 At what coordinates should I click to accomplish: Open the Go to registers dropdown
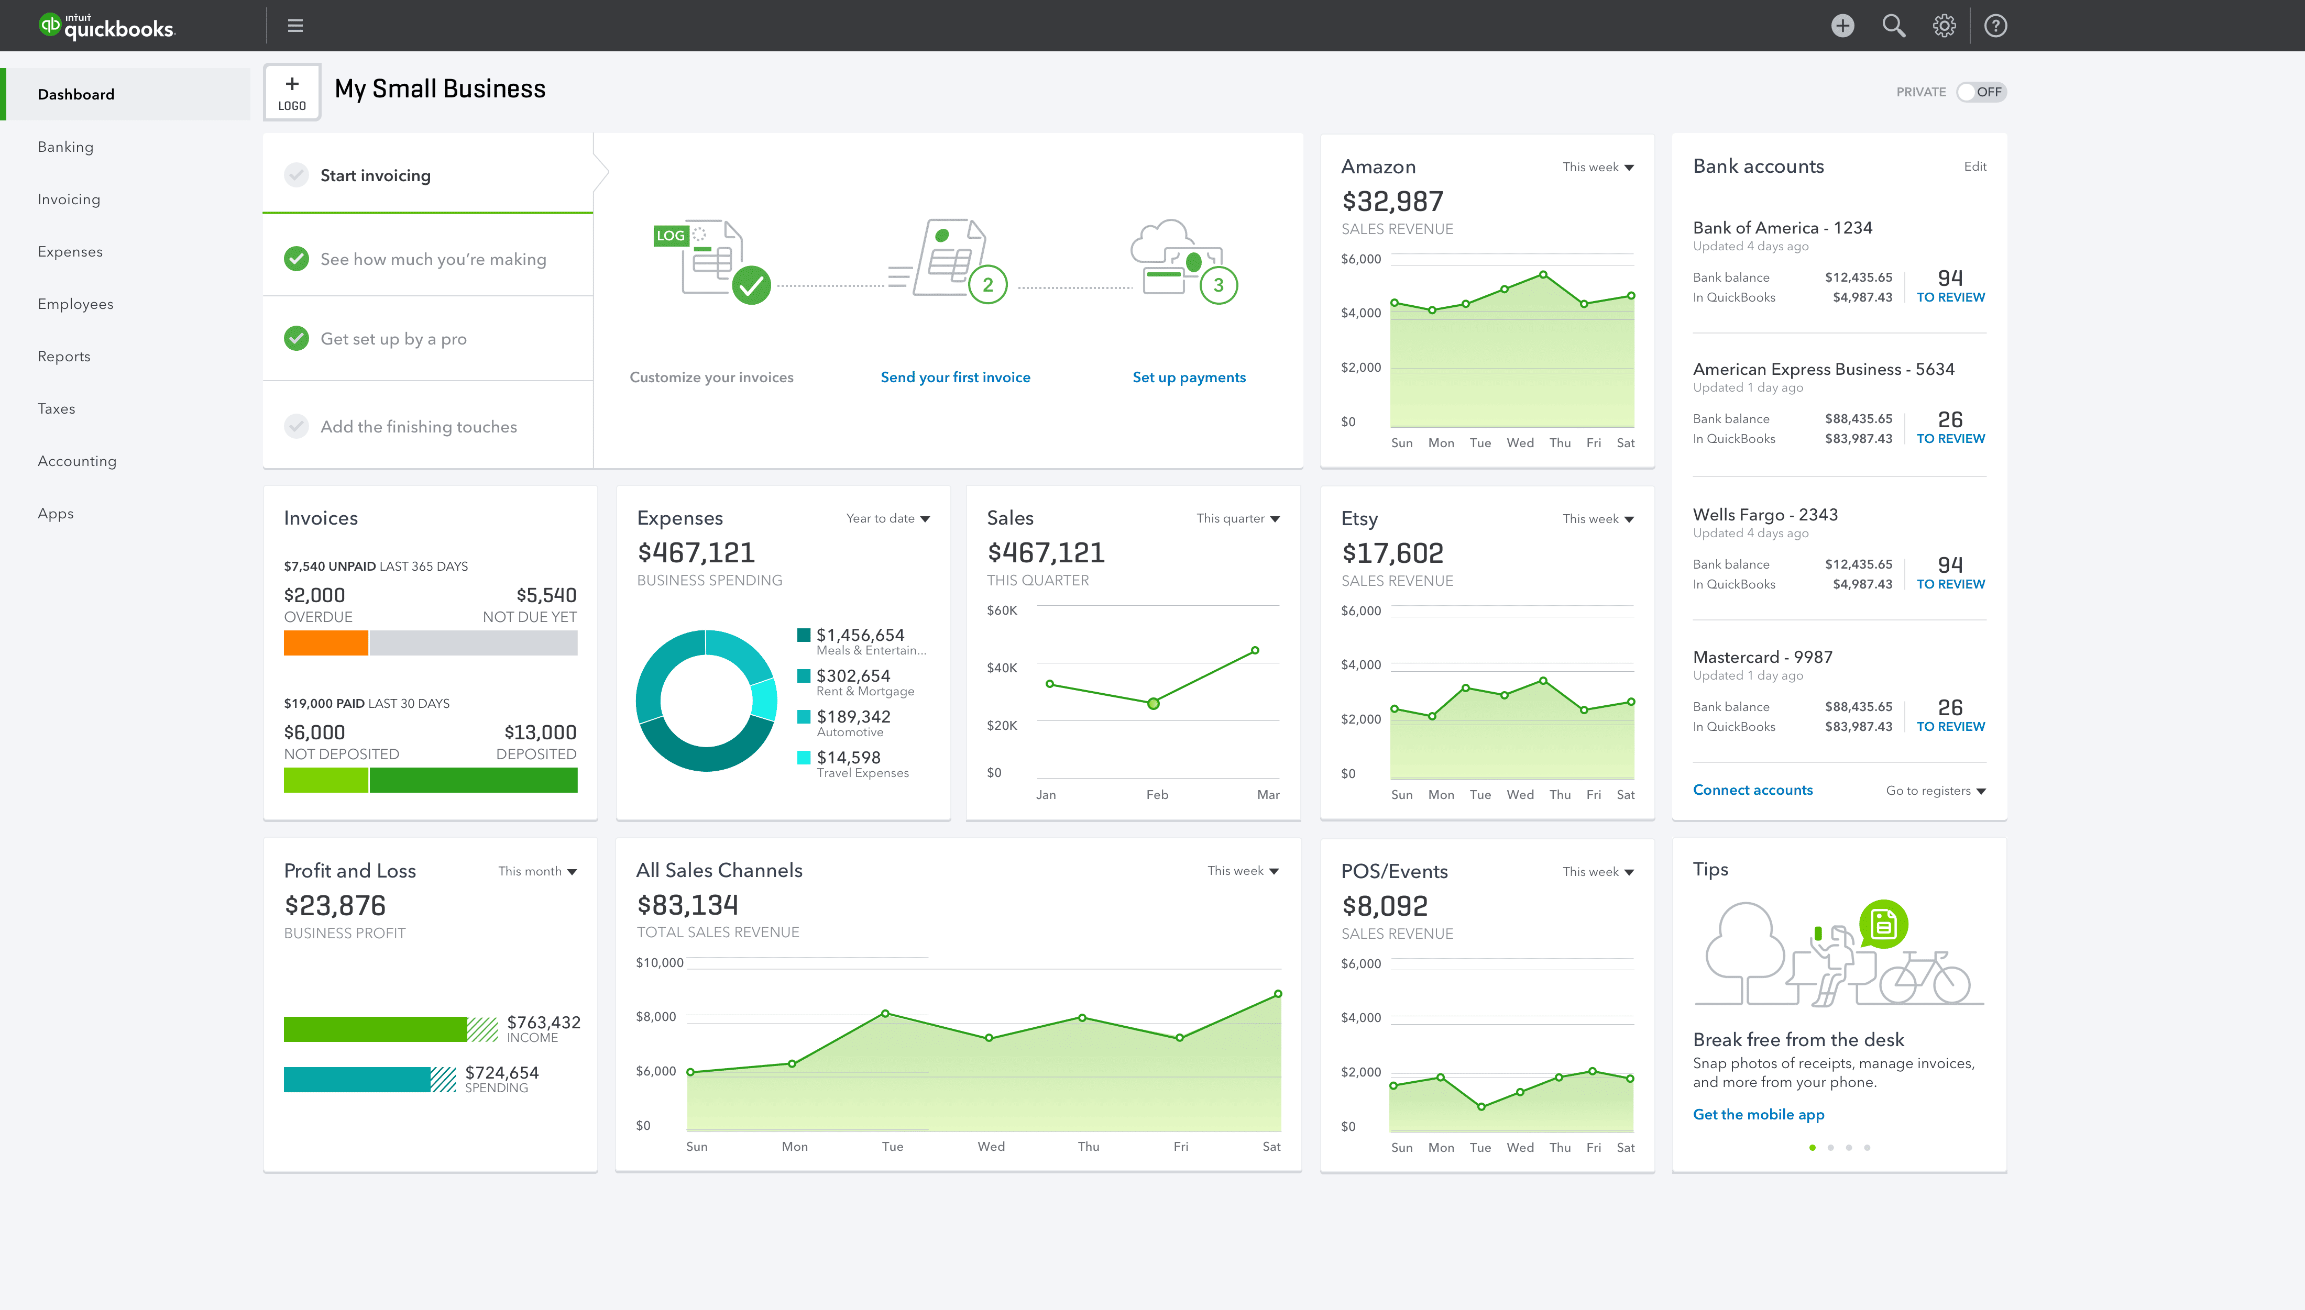1935,791
